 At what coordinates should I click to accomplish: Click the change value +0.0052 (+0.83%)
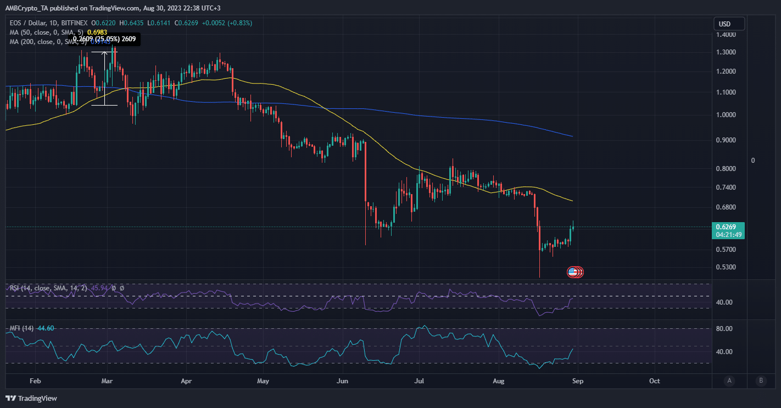click(226, 23)
